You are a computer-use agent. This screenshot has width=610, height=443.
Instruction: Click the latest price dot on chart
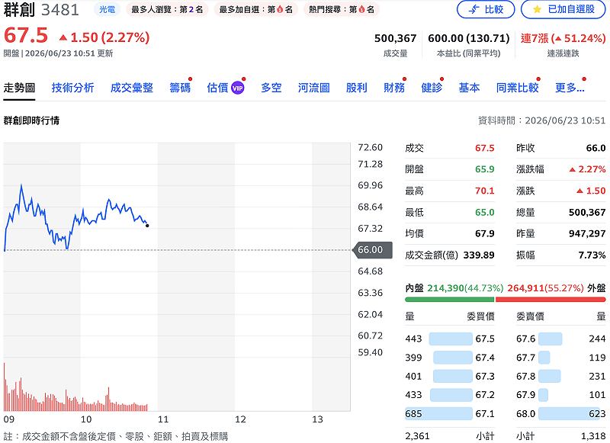tap(147, 226)
